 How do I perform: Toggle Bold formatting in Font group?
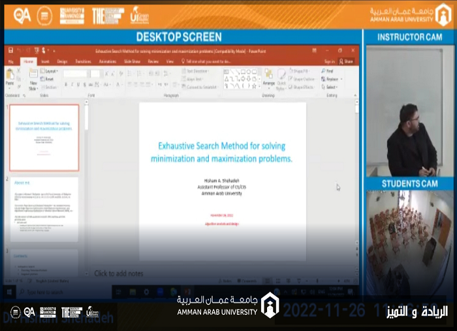click(x=66, y=84)
